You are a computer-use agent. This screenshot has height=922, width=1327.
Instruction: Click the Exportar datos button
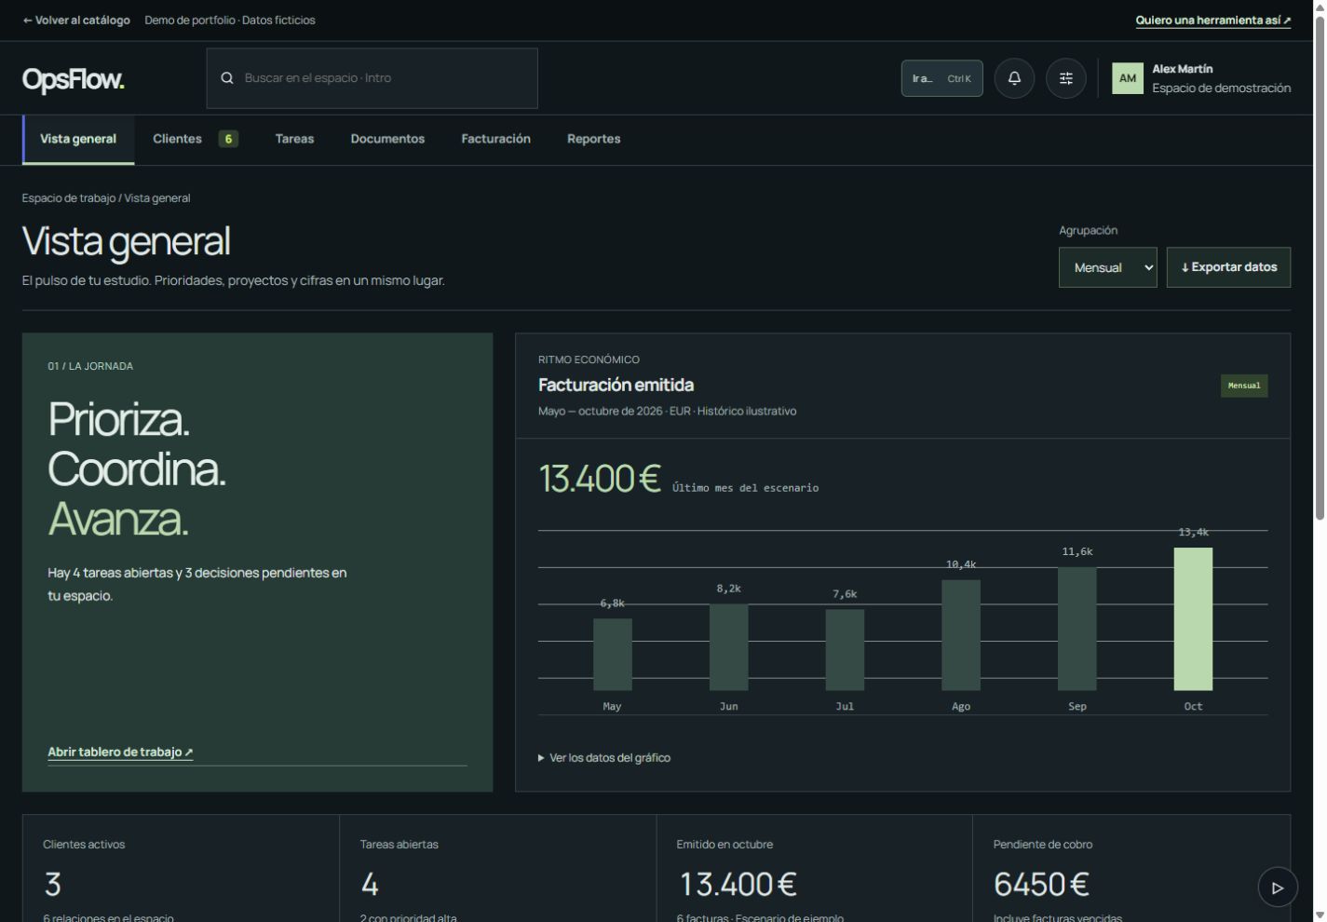[1228, 267]
